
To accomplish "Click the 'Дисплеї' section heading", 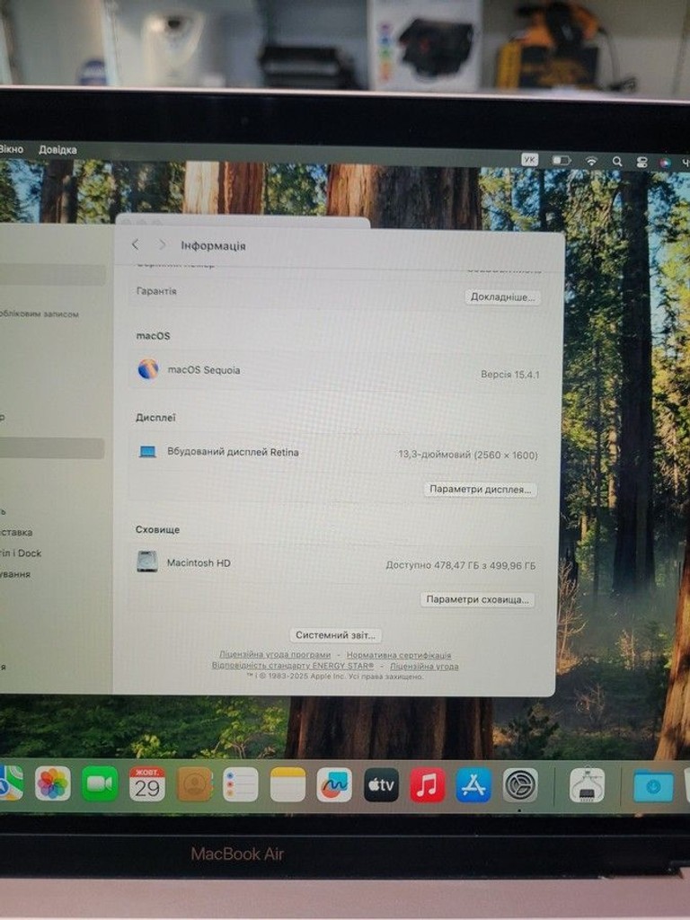I will click(155, 418).
